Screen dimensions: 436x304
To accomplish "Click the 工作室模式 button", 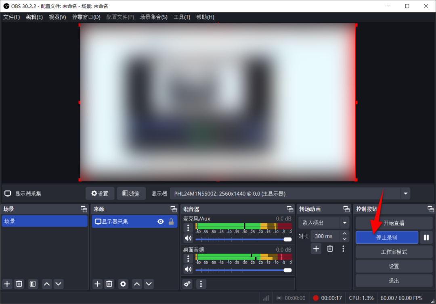I will tap(394, 252).
